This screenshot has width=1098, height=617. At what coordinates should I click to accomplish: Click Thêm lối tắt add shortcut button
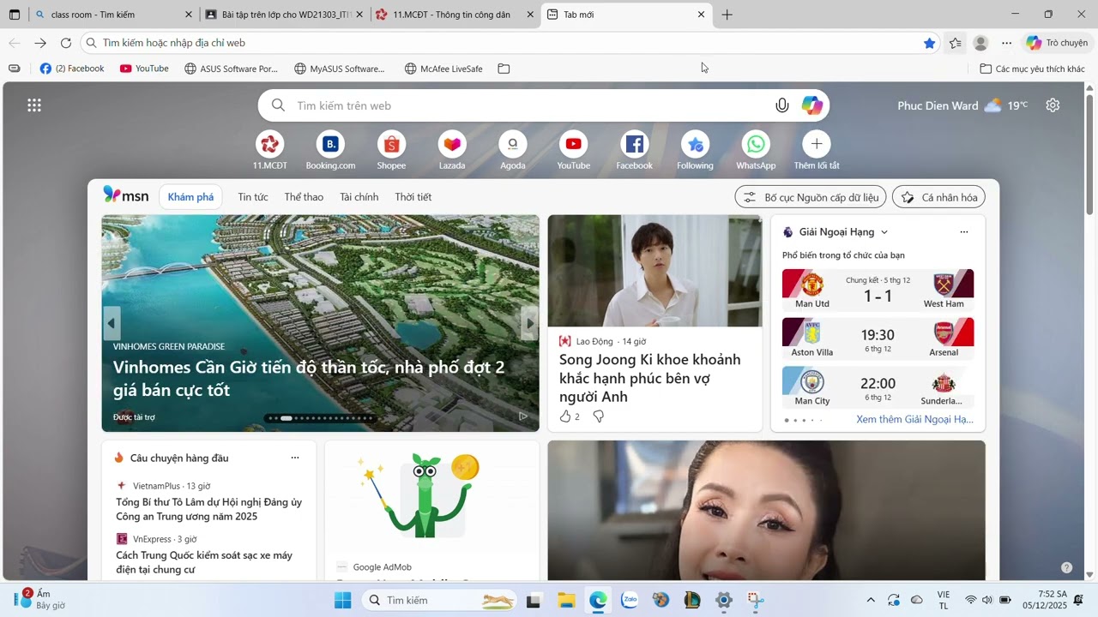coord(817,151)
